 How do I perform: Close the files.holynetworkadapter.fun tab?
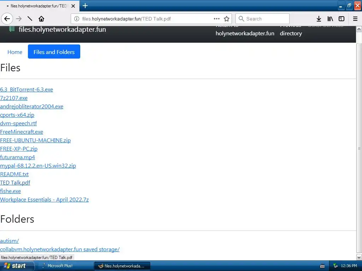click(73, 6)
